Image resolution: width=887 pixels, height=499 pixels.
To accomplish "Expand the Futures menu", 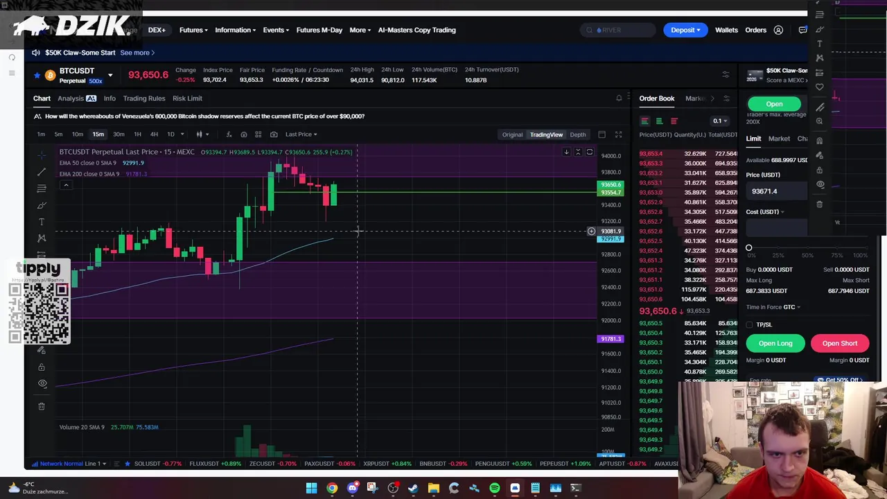I will 193,30.
